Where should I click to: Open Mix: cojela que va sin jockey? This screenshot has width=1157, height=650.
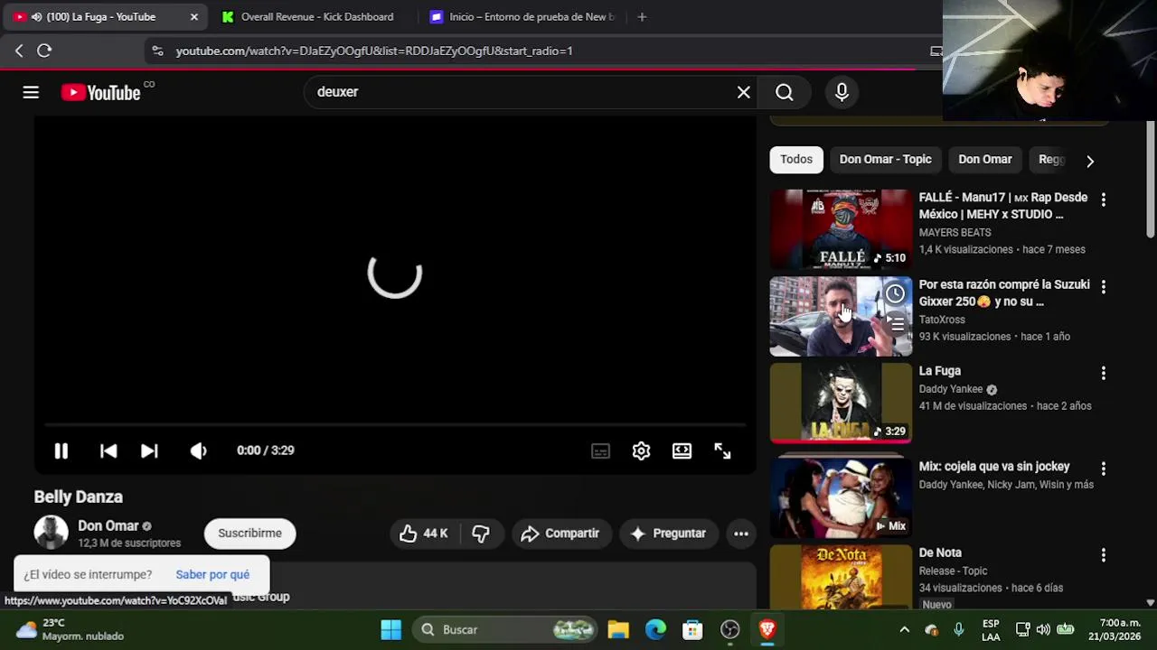click(993, 467)
